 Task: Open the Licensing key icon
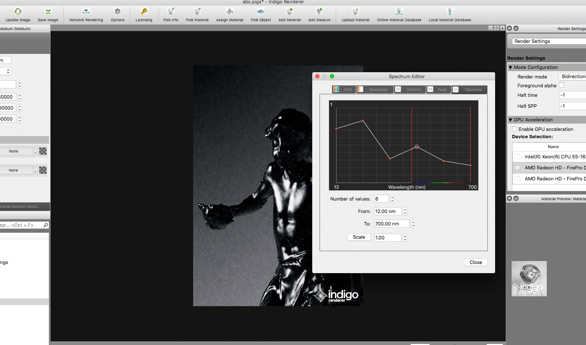[x=144, y=12]
